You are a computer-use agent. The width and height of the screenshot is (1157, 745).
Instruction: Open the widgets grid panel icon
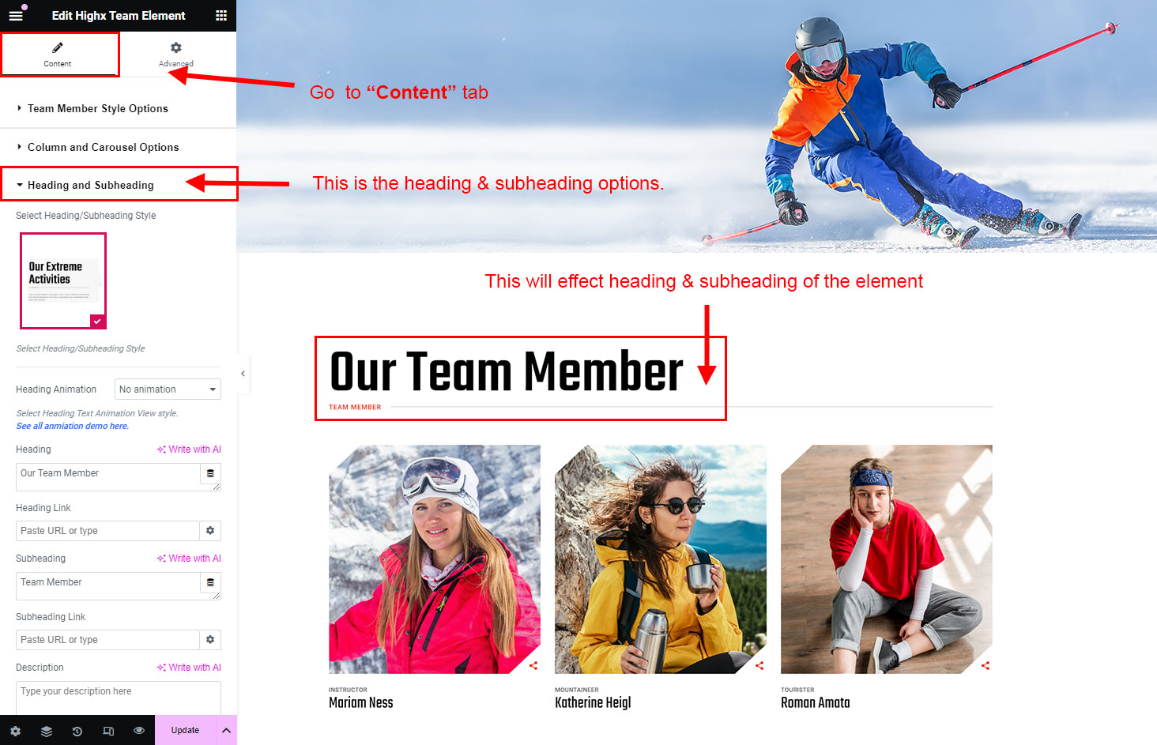pyautogui.click(x=221, y=15)
